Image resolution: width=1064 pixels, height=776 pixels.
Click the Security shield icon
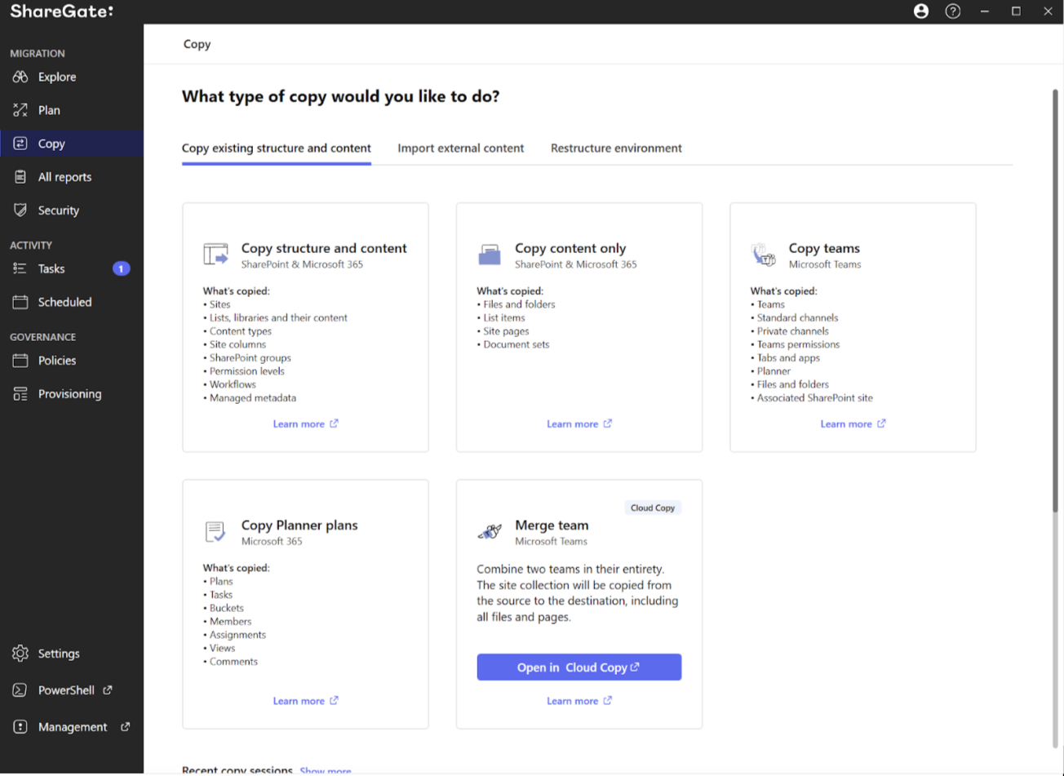point(20,211)
